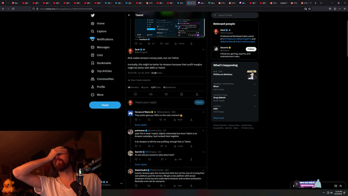The height and width of the screenshot is (196, 348).
Task: Open Mixer trend options menu
Action: coord(255,84)
